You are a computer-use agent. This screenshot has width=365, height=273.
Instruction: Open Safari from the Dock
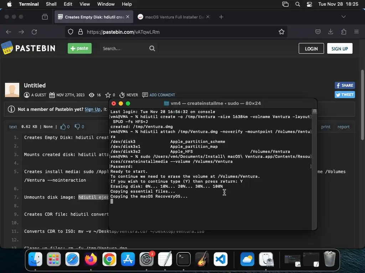[72, 259]
